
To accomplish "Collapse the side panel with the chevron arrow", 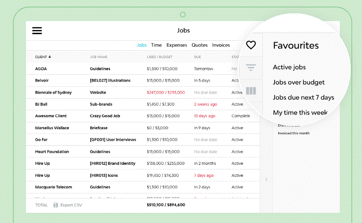I will 267,179.
